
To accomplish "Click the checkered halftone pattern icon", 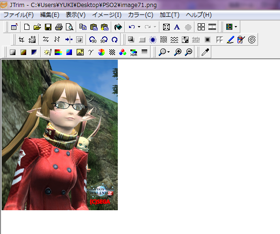I will coord(112,52).
